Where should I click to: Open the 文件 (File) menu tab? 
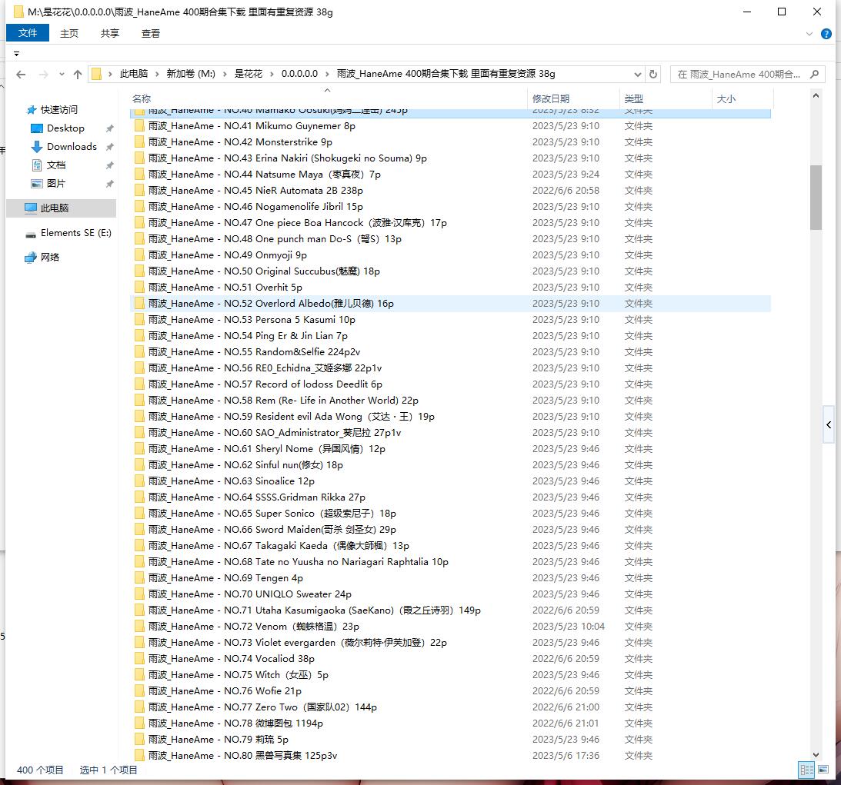pyautogui.click(x=28, y=33)
